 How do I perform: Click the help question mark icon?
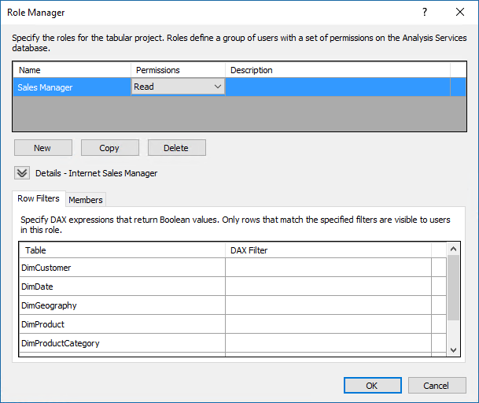tap(425, 13)
